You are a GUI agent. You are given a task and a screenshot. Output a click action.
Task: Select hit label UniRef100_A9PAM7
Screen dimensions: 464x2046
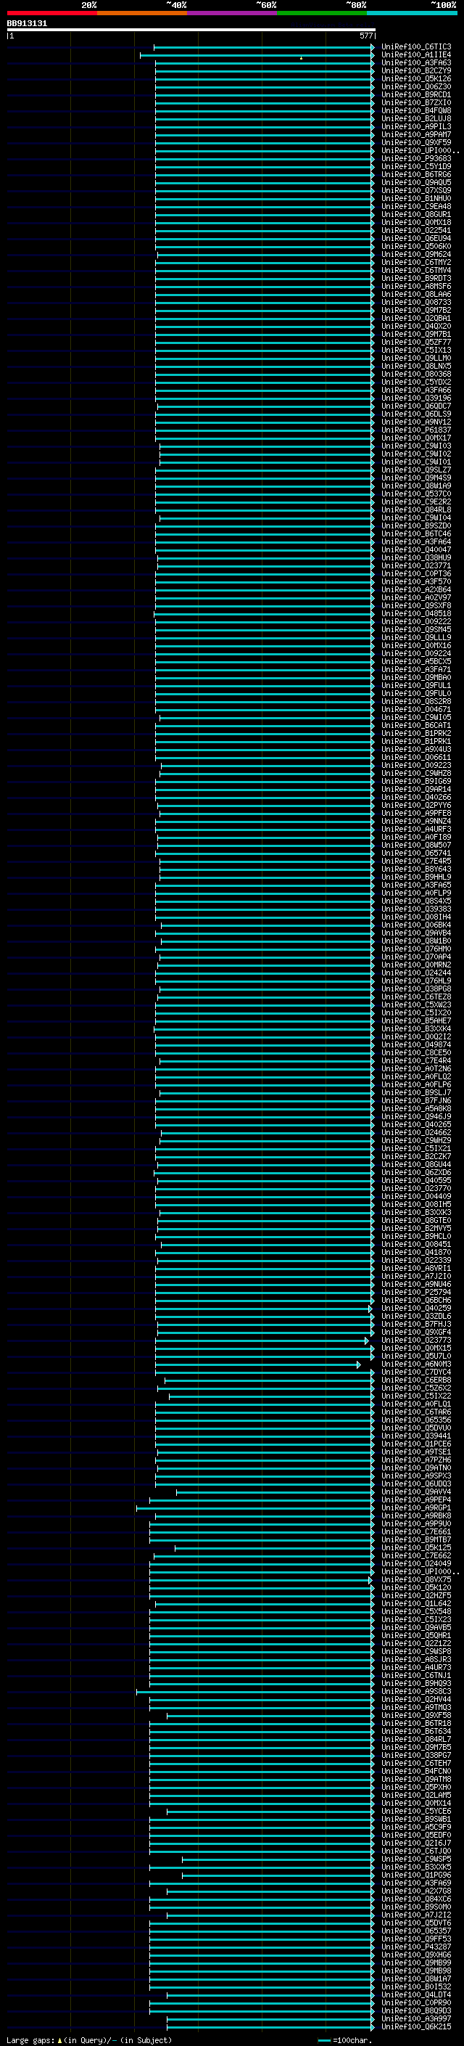click(x=415, y=134)
